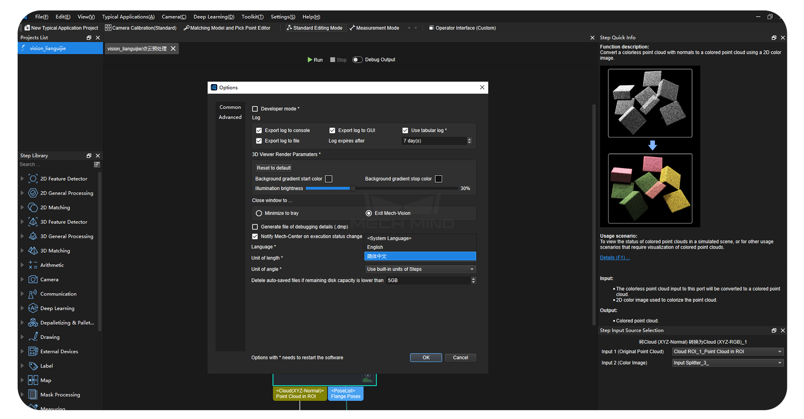Image resolution: width=804 pixels, height=419 pixels.
Task: Click the Run button to start the project
Action: pos(315,59)
